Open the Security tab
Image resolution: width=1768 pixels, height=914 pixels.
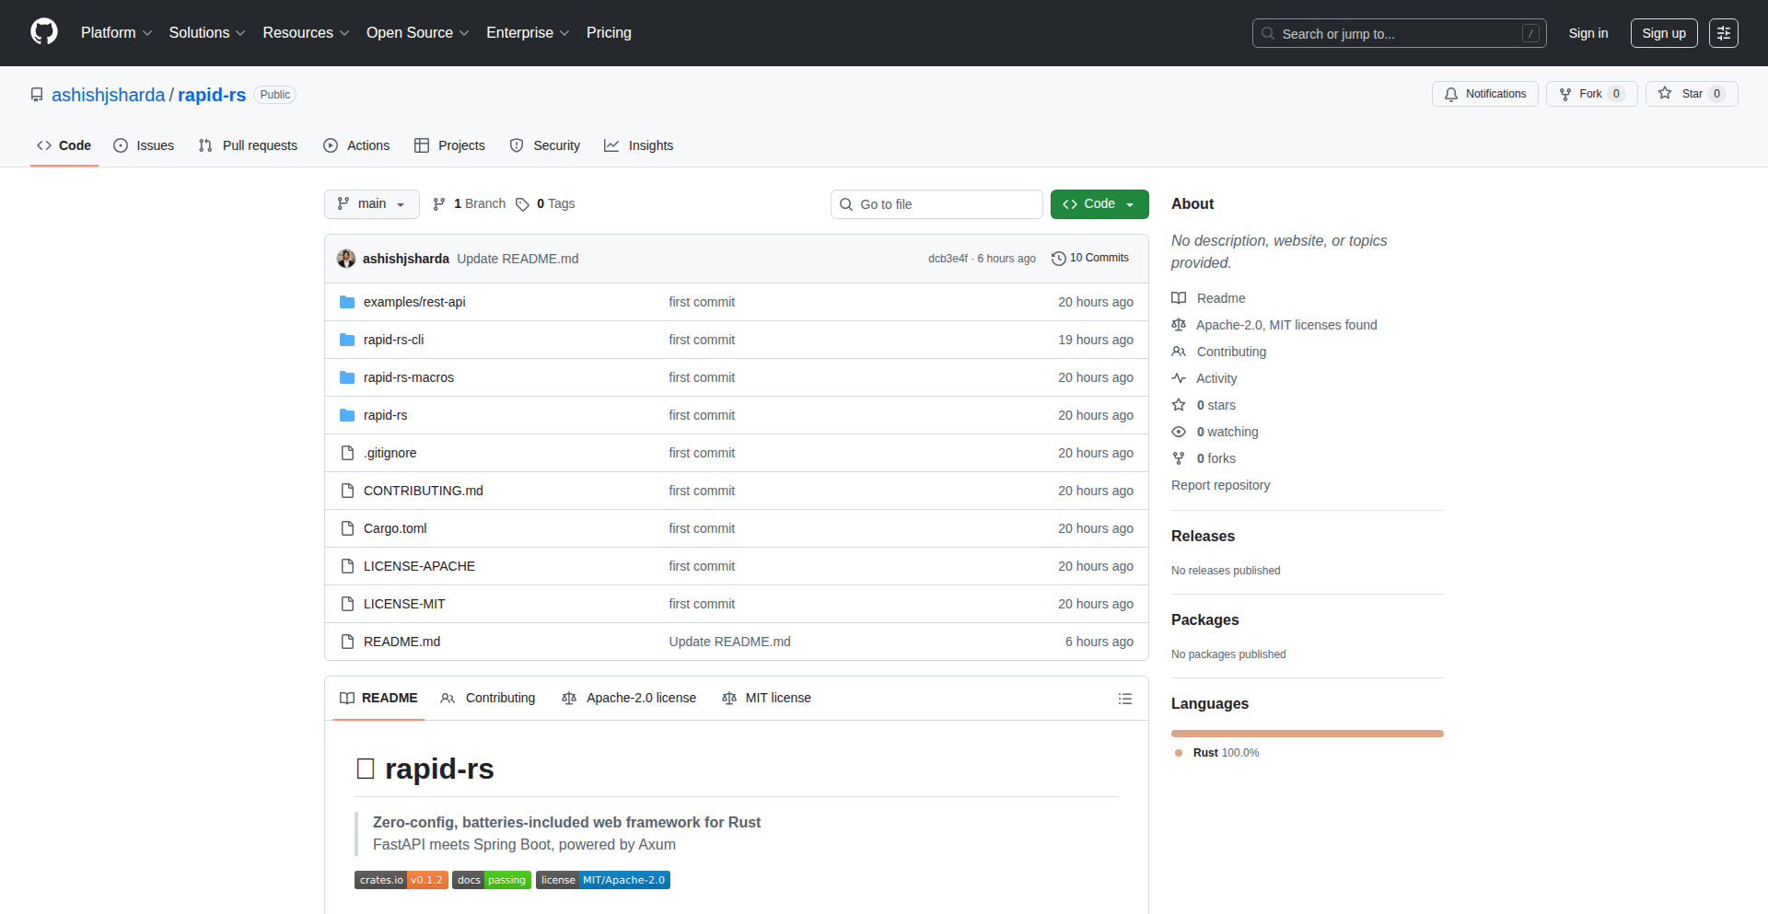click(x=545, y=145)
